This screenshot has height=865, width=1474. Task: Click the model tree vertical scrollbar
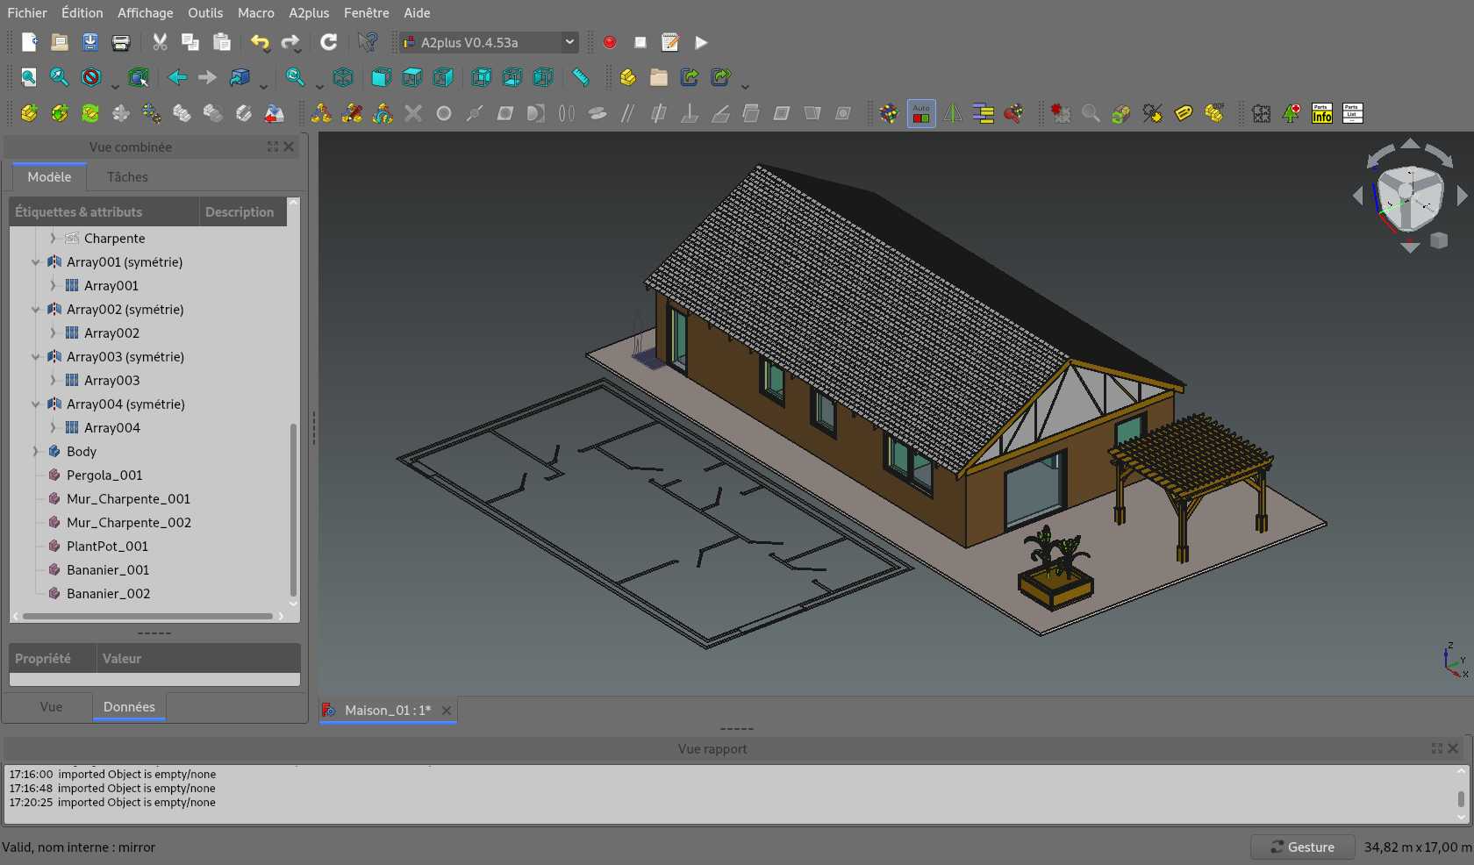[293, 509]
